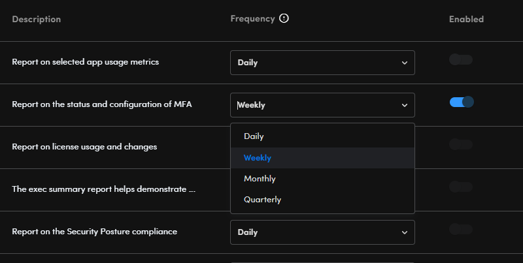Image resolution: width=523 pixels, height=263 pixels.
Task: Enable the license usage report toggle
Action: point(461,144)
